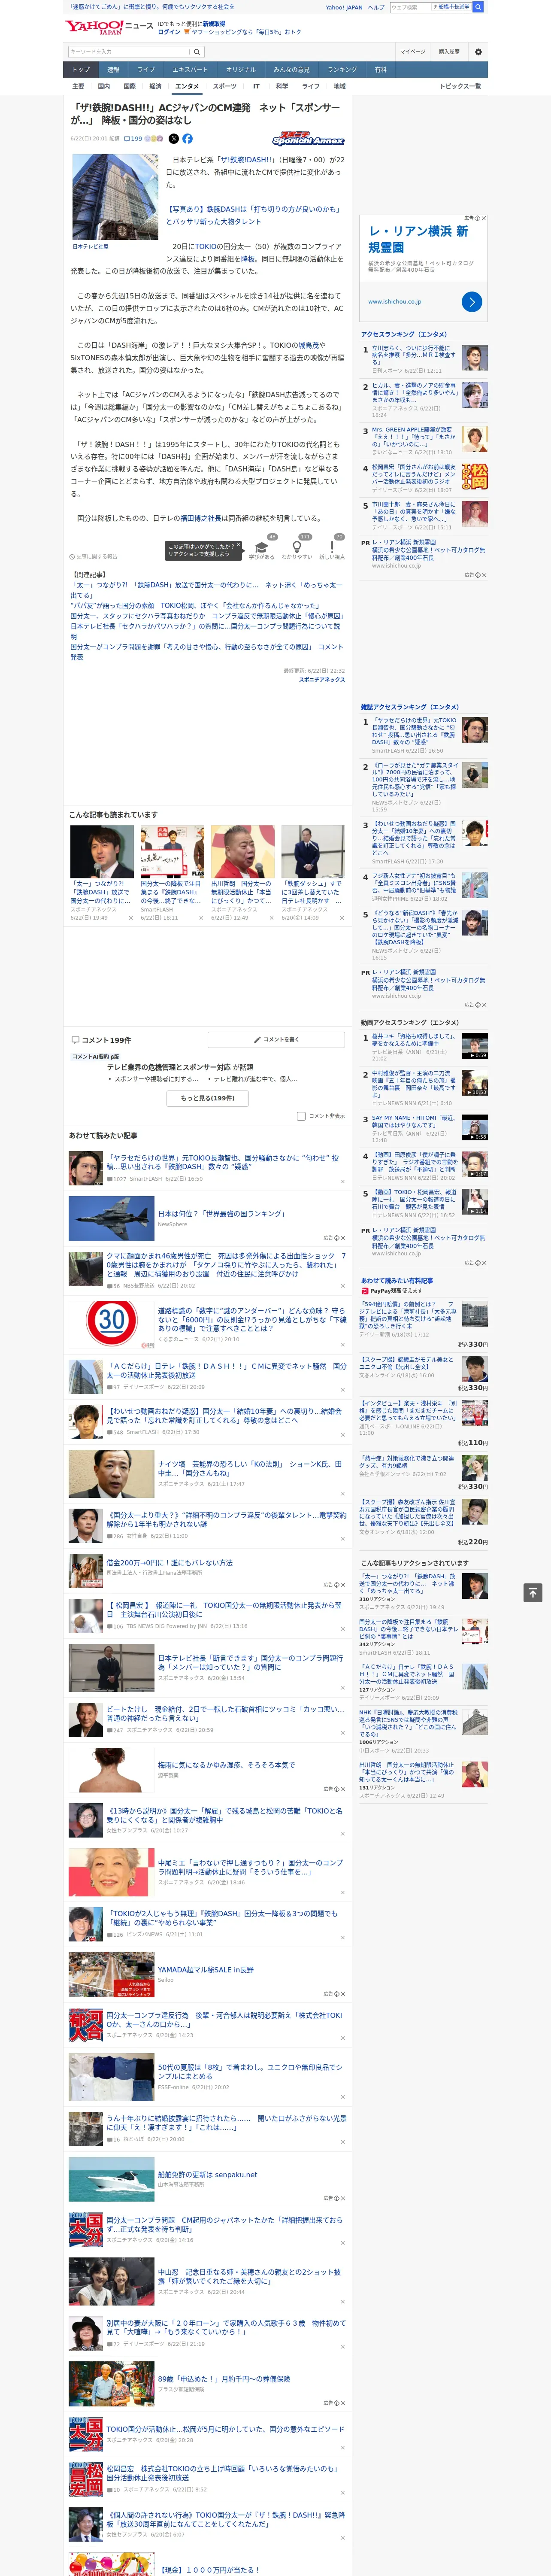
Task: Click the Yahoo! JAPAN ニュース logo
Action: click(110, 27)
